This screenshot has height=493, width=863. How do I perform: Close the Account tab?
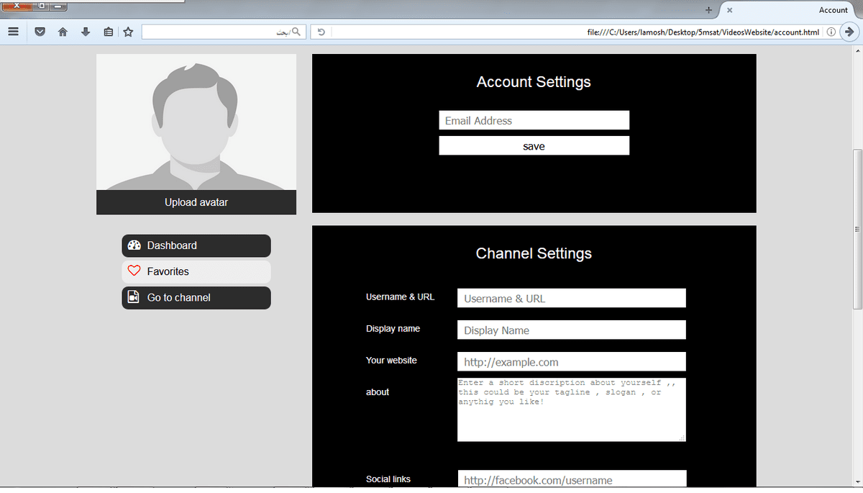point(729,10)
